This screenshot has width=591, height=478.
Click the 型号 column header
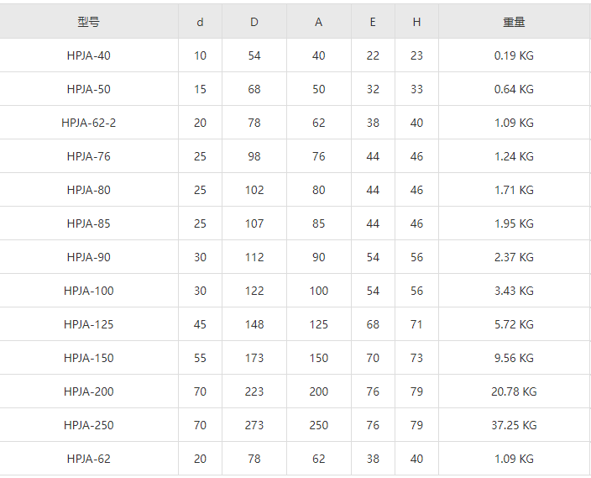click(89, 22)
